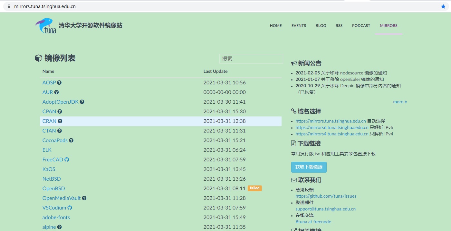Click the Name column header

(48, 71)
